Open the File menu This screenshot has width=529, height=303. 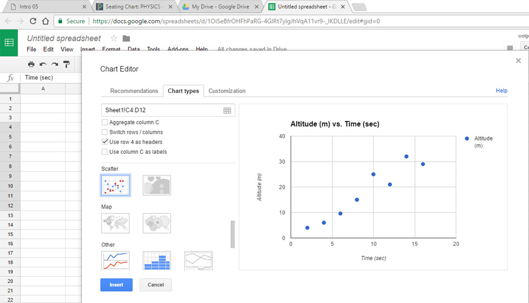tap(32, 50)
